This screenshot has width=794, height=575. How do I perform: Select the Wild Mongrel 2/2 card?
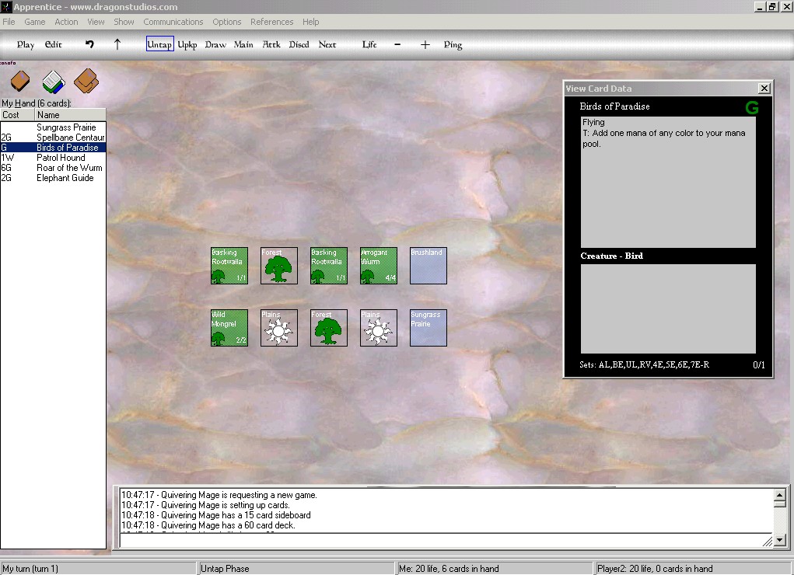tap(229, 328)
